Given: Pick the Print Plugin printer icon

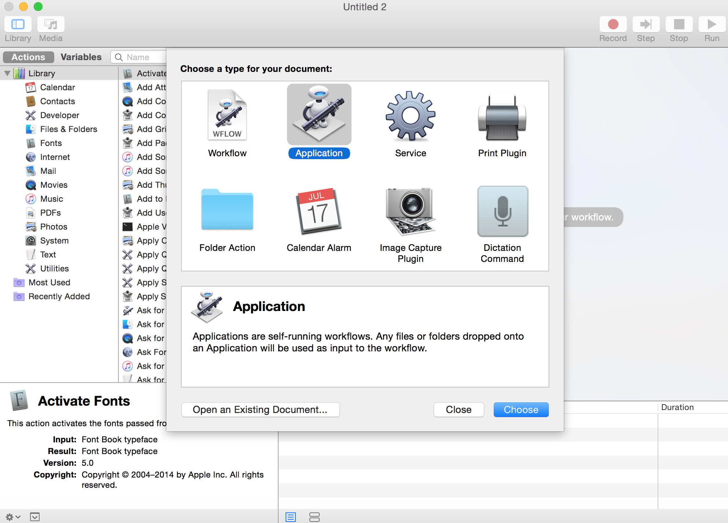Looking at the screenshot, I should (502, 117).
